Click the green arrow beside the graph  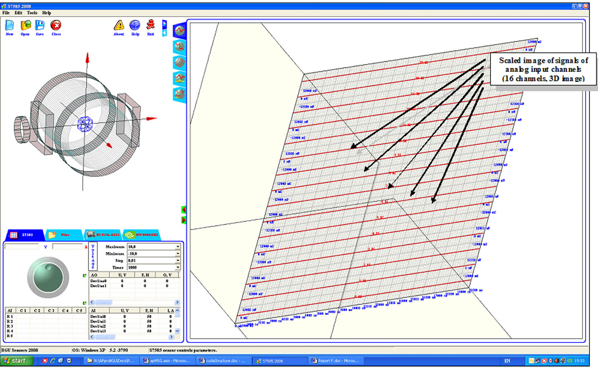(183, 210)
